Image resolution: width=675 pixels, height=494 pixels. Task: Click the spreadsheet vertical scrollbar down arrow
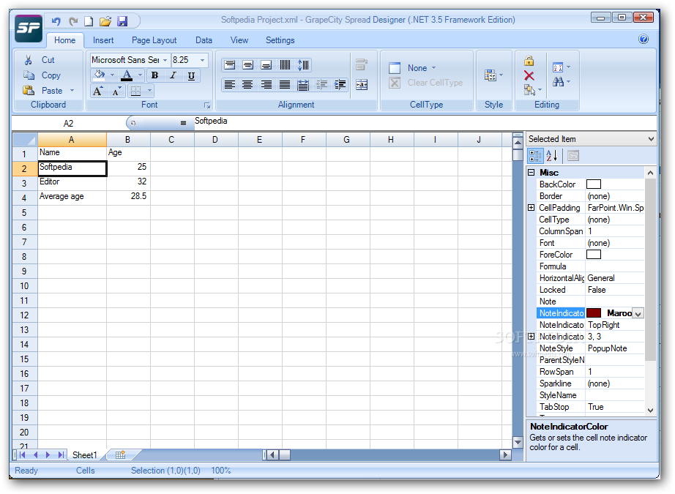tap(518, 441)
